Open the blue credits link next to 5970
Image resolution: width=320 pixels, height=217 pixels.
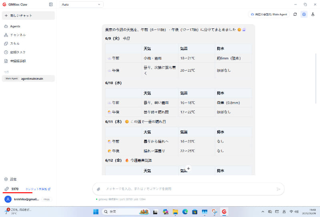coord(38,189)
